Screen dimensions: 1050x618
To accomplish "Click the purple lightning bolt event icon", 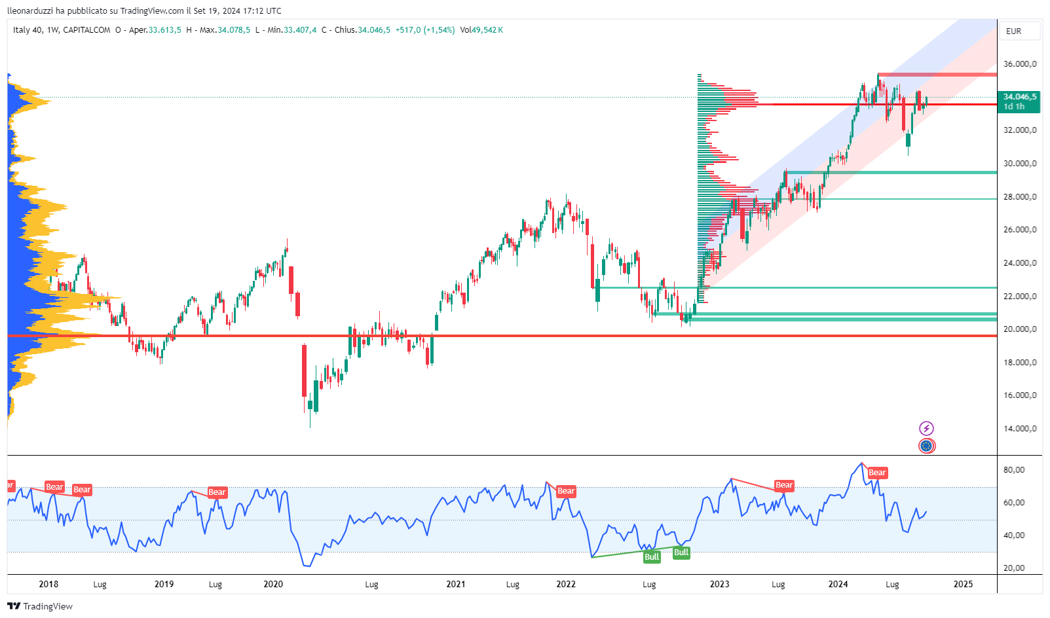I will click(x=926, y=429).
